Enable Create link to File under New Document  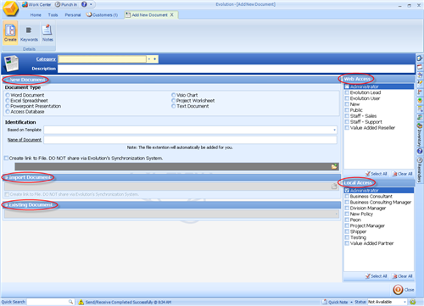click(x=6, y=159)
